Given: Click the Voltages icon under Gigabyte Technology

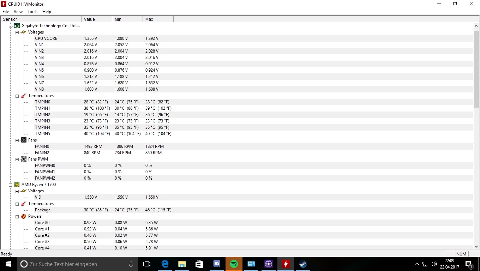Looking at the screenshot, I should [x=24, y=32].
